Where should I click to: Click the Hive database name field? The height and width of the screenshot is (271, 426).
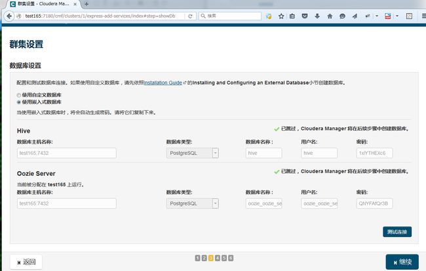[x=264, y=153]
